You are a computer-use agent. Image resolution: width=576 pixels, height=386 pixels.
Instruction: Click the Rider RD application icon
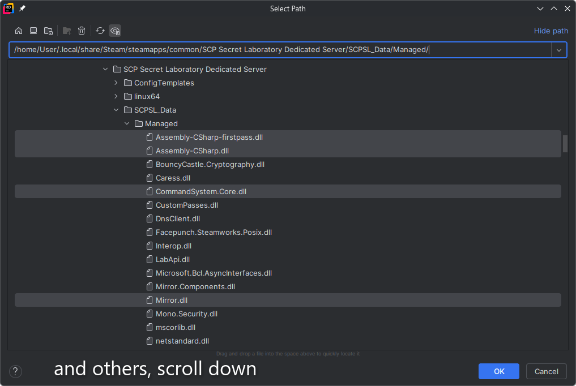pyautogui.click(x=8, y=8)
